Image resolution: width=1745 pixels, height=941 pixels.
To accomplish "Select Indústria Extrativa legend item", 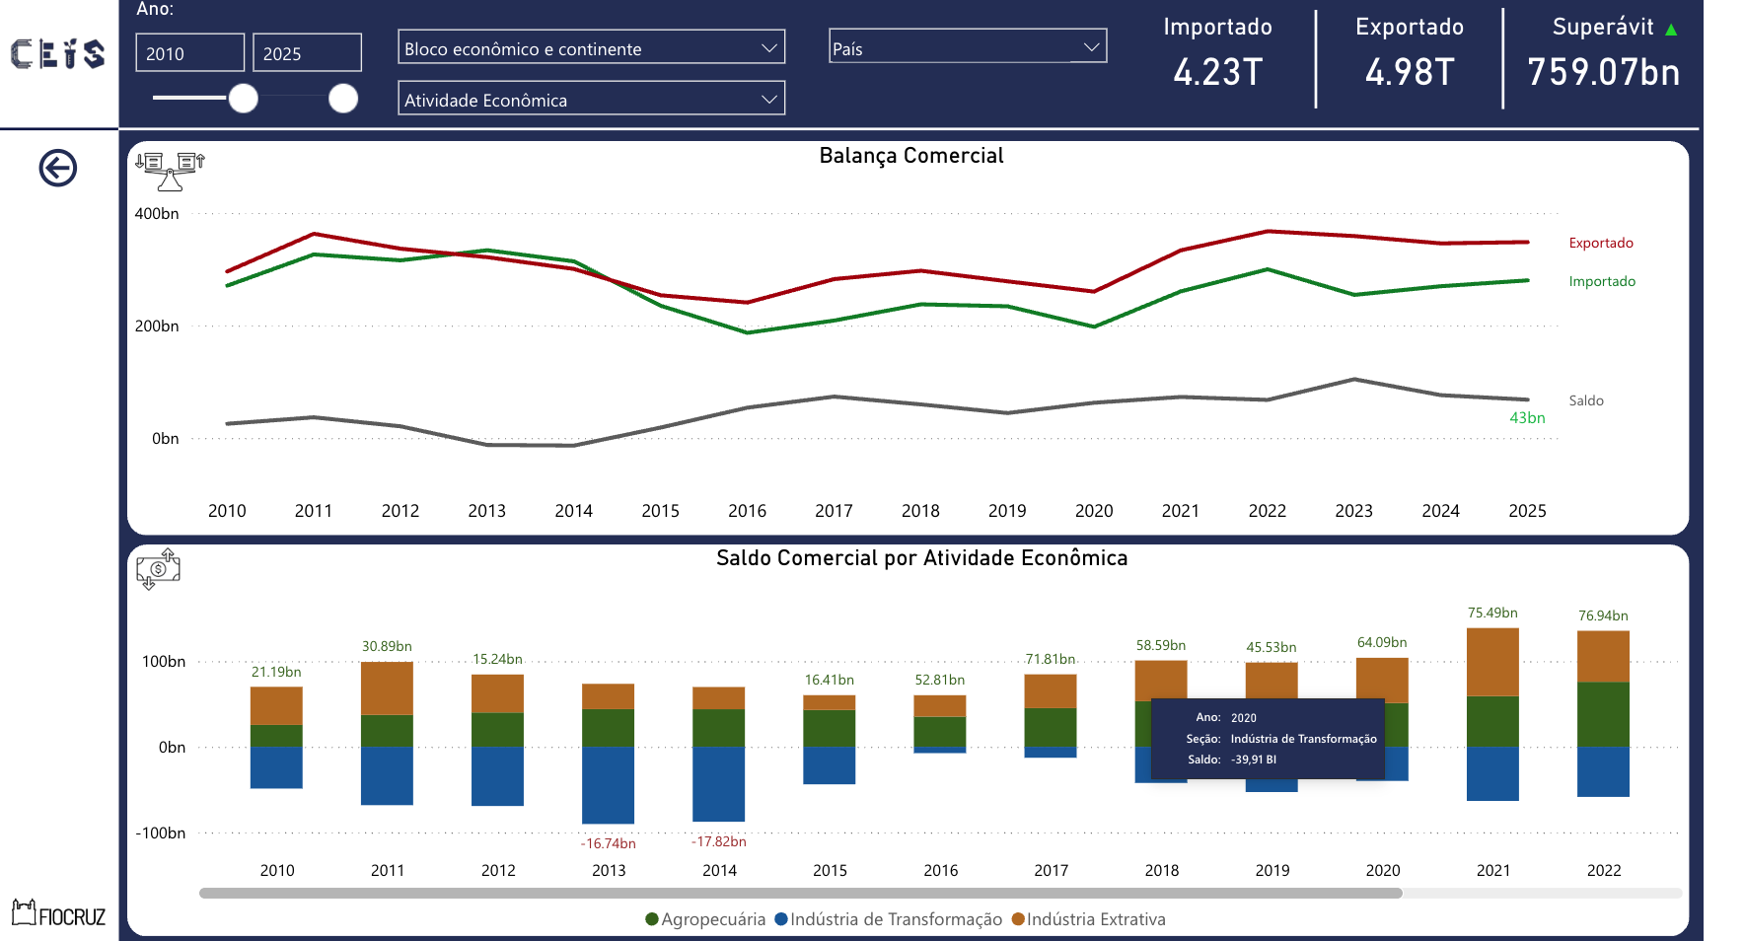I will coord(1089,919).
